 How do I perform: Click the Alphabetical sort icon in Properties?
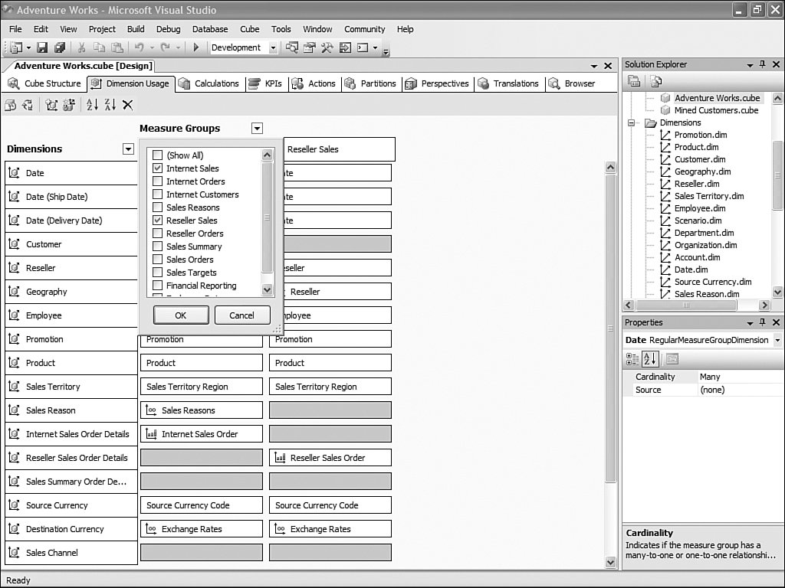click(650, 359)
